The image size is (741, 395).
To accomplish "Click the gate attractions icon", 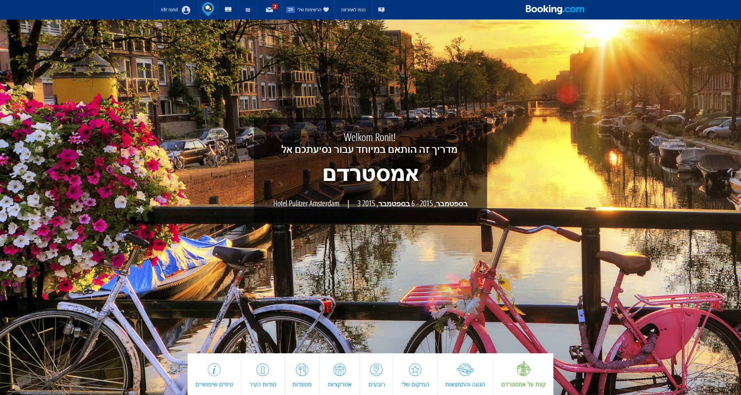I will click(x=340, y=369).
